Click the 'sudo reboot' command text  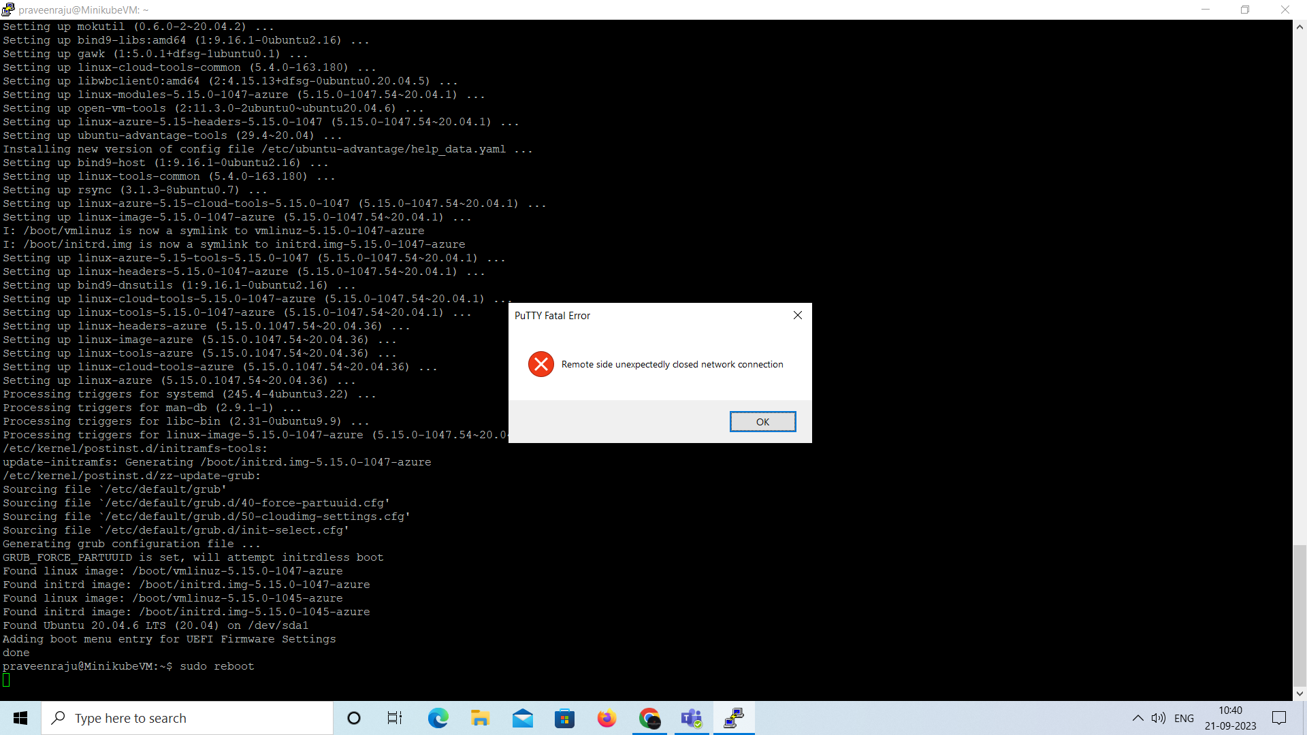click(217, 666)
